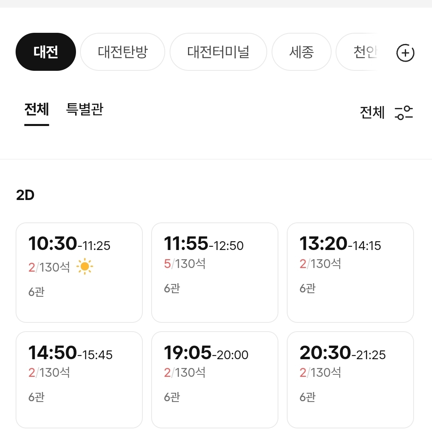Switch to the 전체 tab
Viewport: 432px width, 442px height.
click(x=37, y=109)
